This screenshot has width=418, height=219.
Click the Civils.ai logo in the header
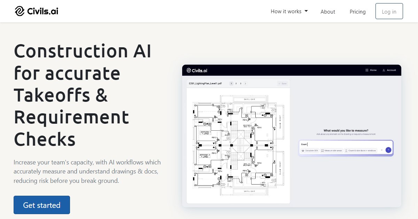click(x=36, y=11)
